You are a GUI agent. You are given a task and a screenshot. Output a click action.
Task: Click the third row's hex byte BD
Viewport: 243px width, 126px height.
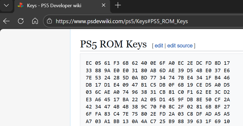[x=144, y=78]
